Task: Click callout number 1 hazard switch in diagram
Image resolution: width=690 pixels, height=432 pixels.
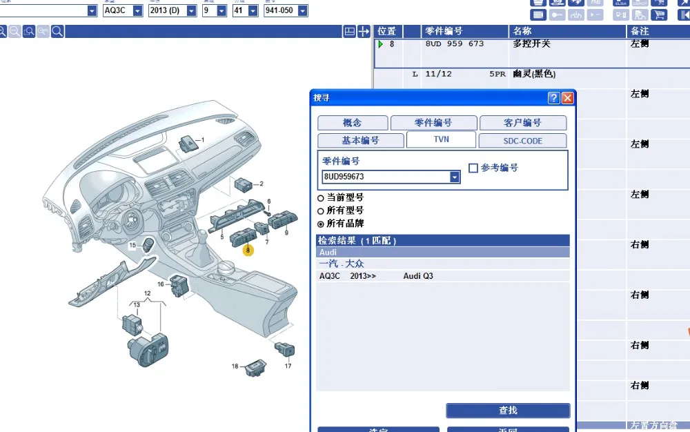Action: pos(202,140)
